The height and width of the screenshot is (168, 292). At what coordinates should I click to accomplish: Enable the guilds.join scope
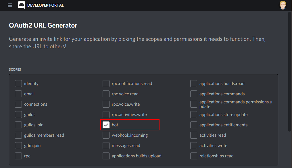(x=18, y=125)
